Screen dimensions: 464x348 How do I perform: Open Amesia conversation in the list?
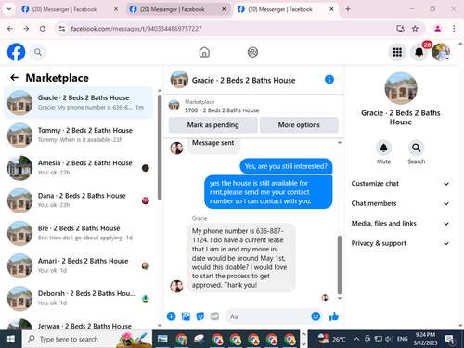[78, 168]
